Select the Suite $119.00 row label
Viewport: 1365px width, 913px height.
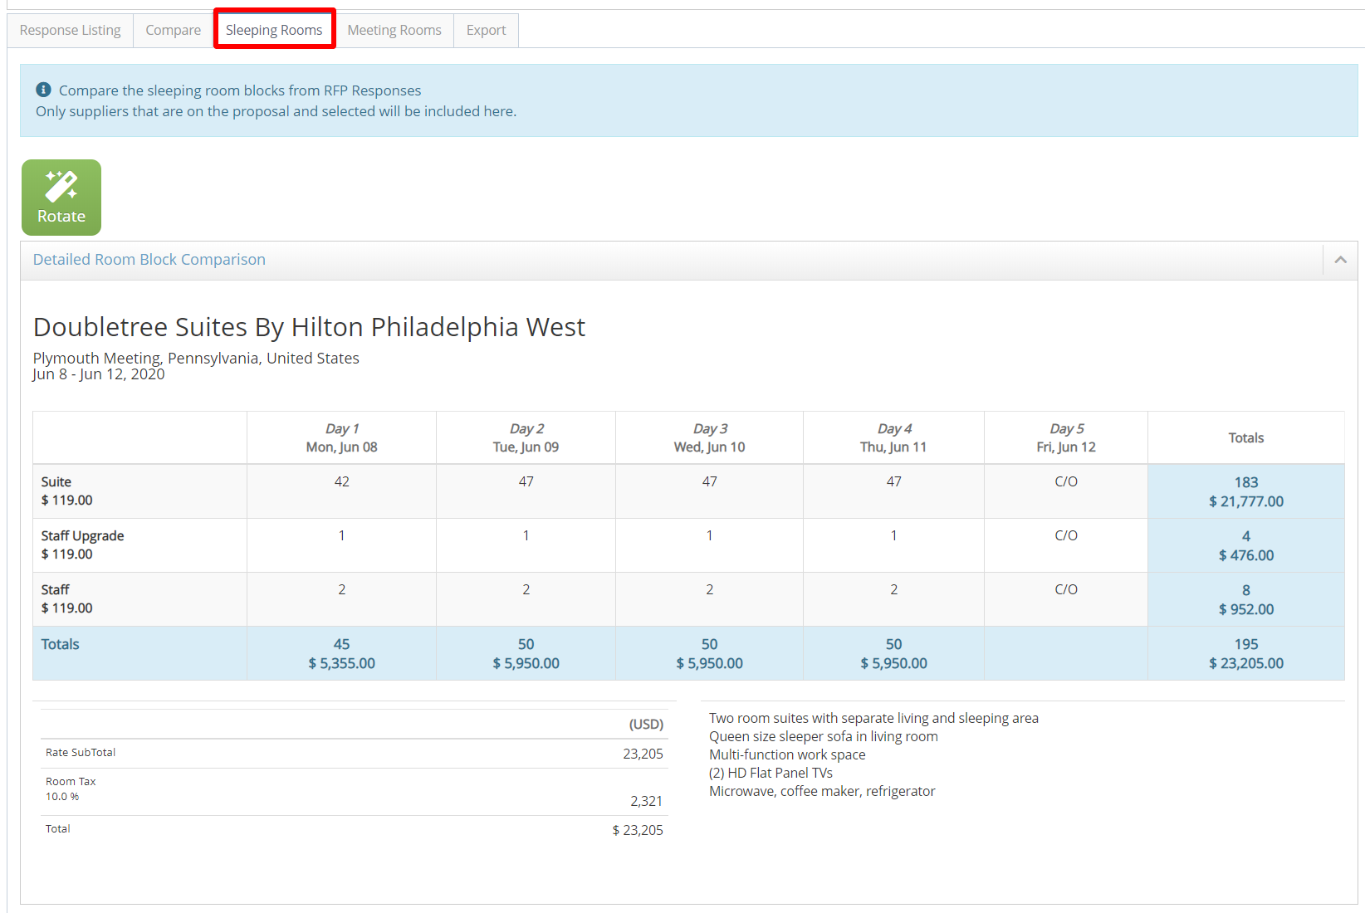(x=66, y=491)
